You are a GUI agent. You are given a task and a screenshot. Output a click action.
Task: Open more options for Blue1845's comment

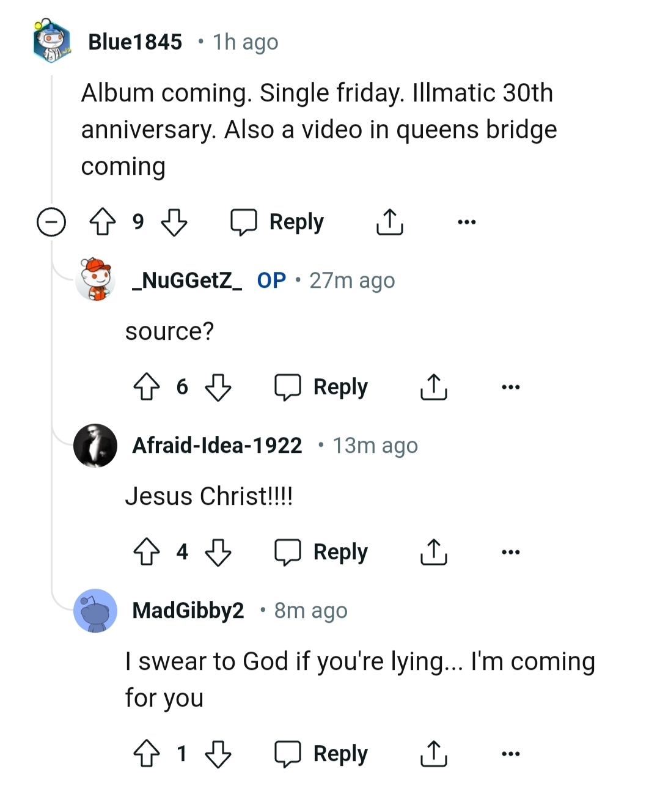pyautogui.click(x=467, y=222)
